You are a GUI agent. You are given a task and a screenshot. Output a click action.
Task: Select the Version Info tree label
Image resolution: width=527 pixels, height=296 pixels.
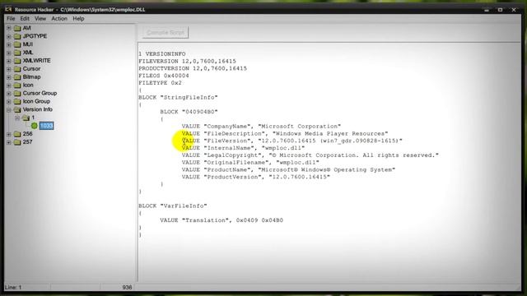[38, 109]
